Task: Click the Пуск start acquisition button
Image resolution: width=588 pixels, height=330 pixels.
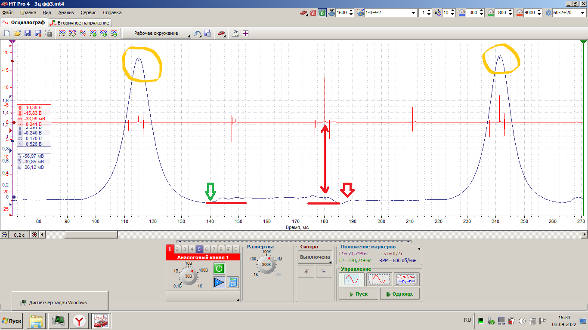Action: point(359,294)
